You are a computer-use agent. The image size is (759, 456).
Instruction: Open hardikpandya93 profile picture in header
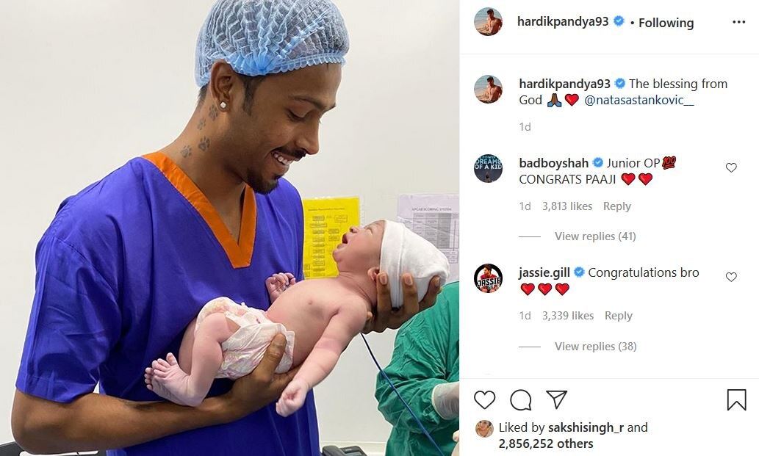pos(488,22)
